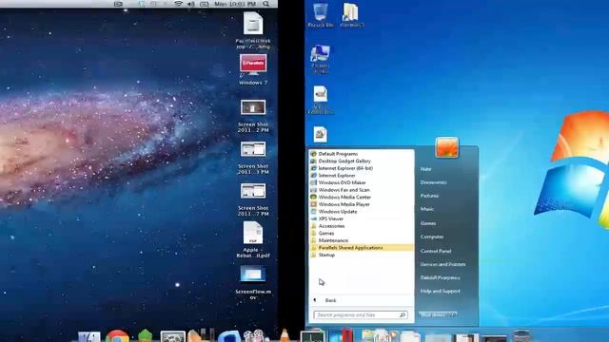Click the Shut down button
Screen dimensions: 609x342
(434, 315)
